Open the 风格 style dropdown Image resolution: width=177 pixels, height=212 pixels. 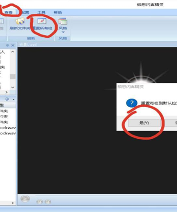tap(63, 25)
